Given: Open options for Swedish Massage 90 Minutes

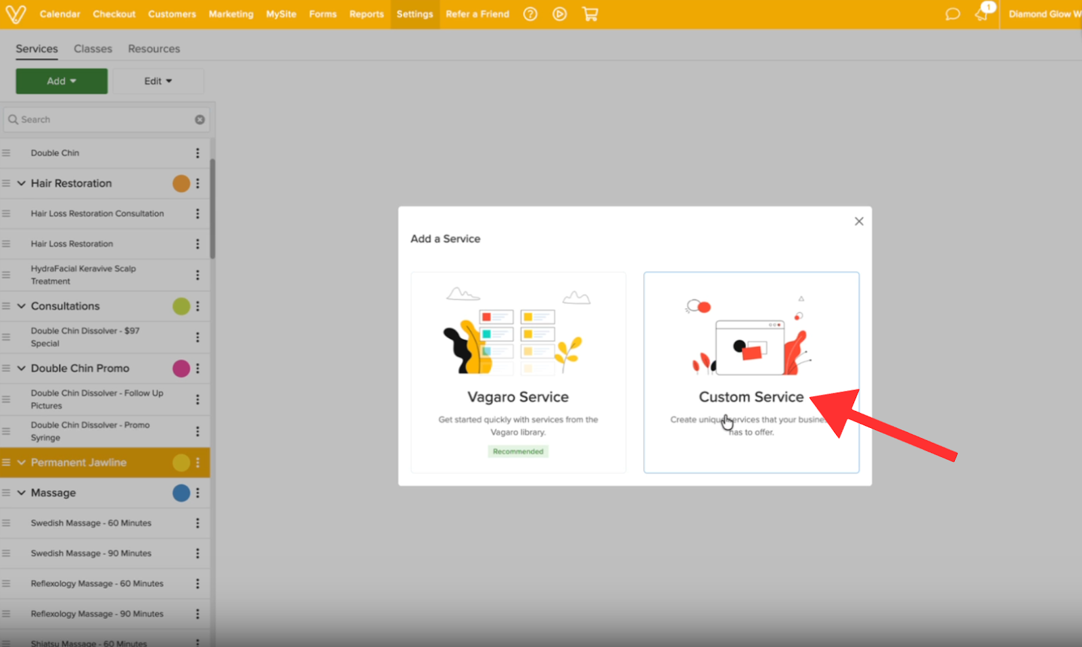Looking at the screenshot, I should point(197,554).
